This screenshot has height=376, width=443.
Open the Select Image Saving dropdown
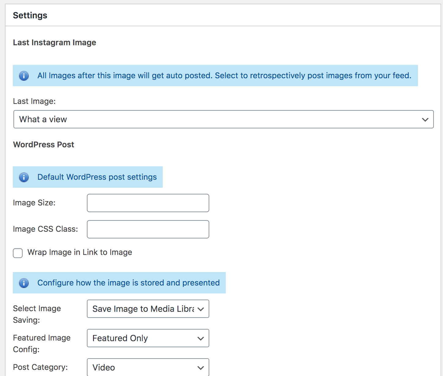coord(148,309)
